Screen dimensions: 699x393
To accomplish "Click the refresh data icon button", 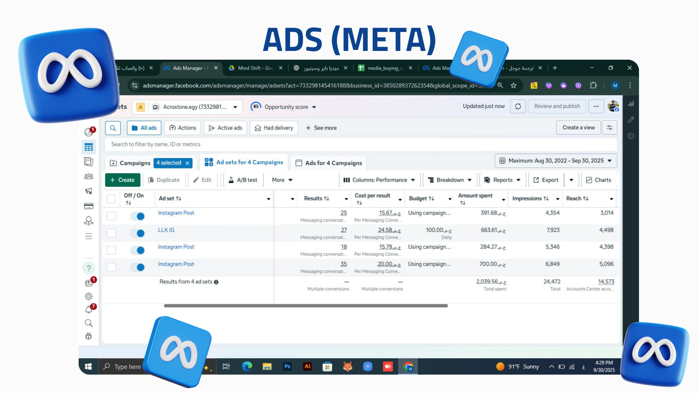I will click(x=518, y=106).
